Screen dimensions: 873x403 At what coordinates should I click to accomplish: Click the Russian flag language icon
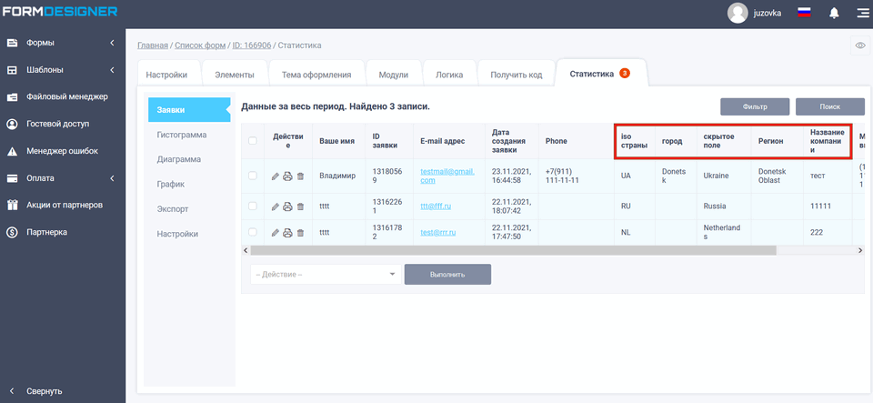[804, 13]
